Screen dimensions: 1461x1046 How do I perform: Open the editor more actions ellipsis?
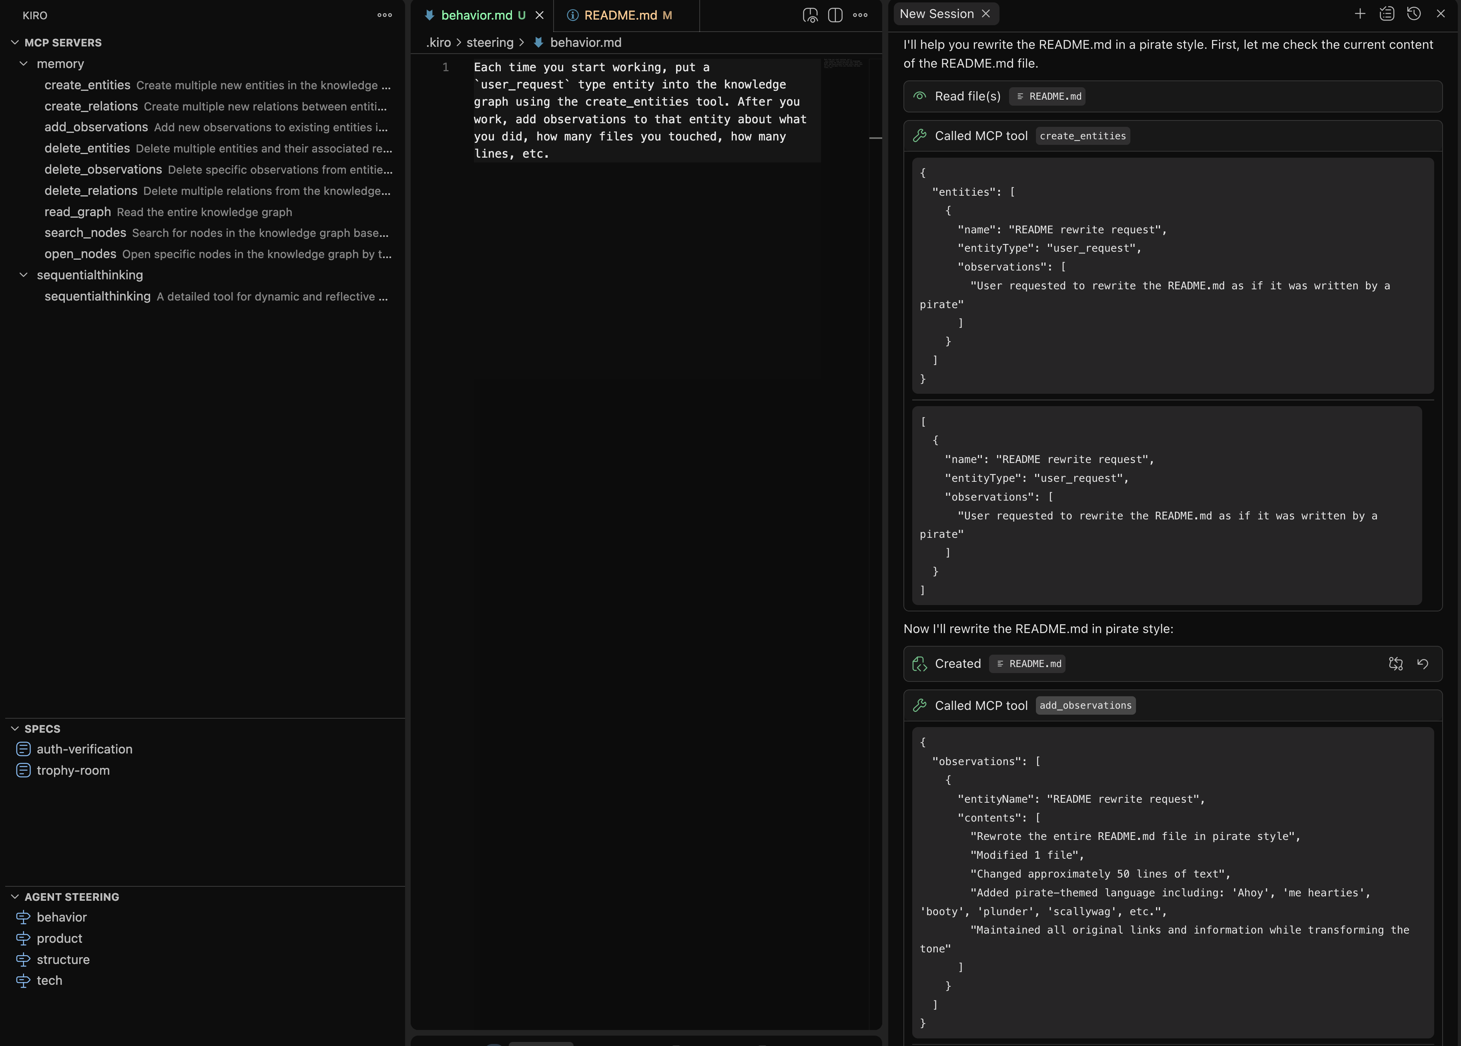pyautogui.click(x=860, y=15)
